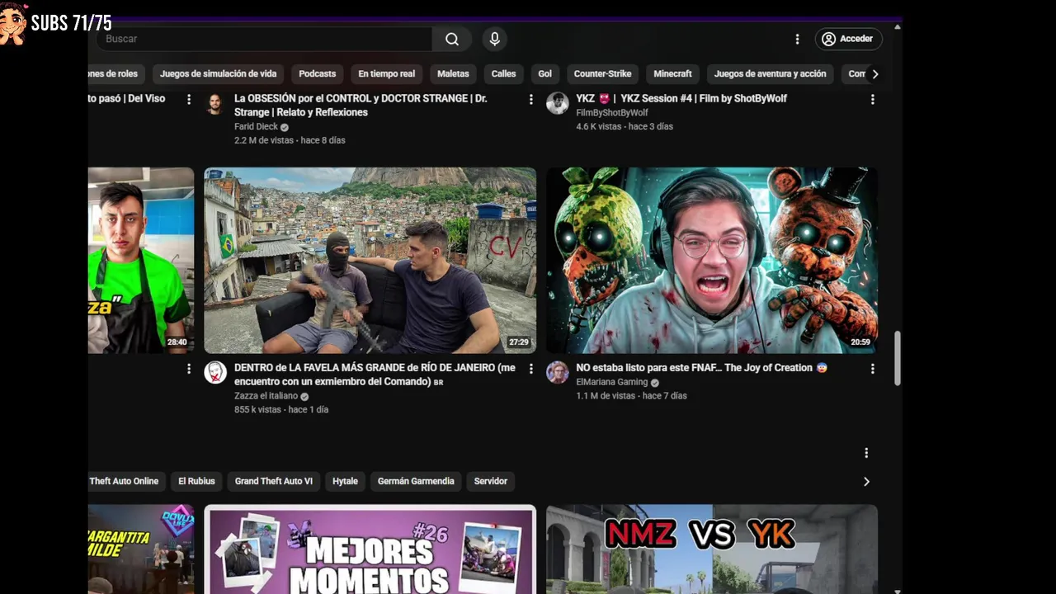The height and width of the screenshot is (594, 1056).
Task: Open the Zazza el italiano channel avatar
Action: click(x=214, y=372)
